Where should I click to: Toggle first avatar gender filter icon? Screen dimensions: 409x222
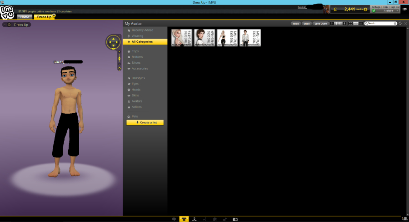pyautogui.click(x=332, y=24)
